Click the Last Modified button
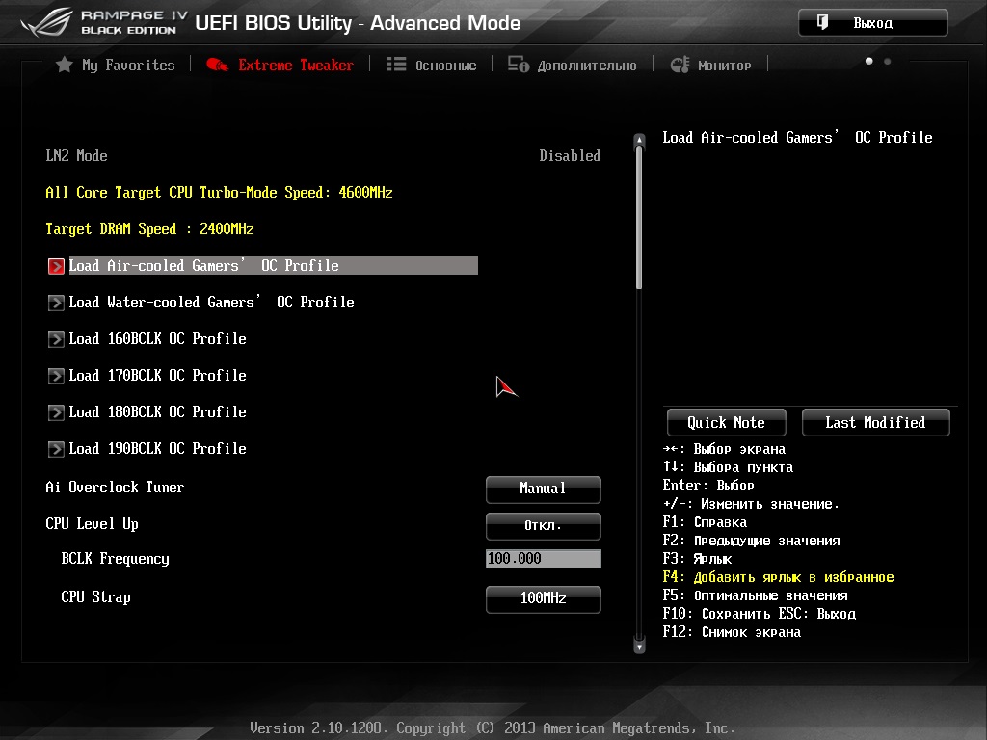This screenshot has width=987, height=740. [875, 422]
